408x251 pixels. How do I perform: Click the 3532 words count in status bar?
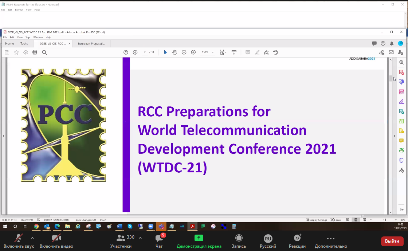(27, 220)
